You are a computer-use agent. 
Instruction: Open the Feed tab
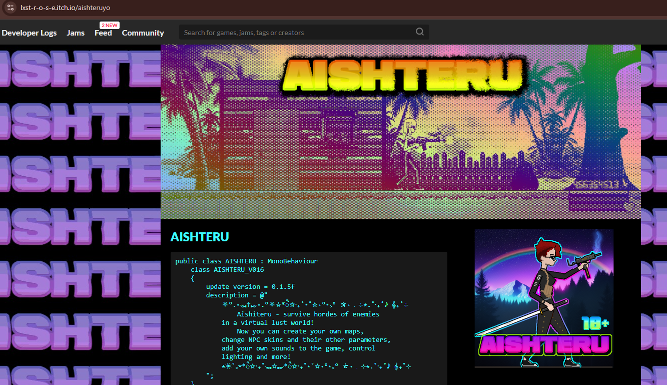coord(103,33)
